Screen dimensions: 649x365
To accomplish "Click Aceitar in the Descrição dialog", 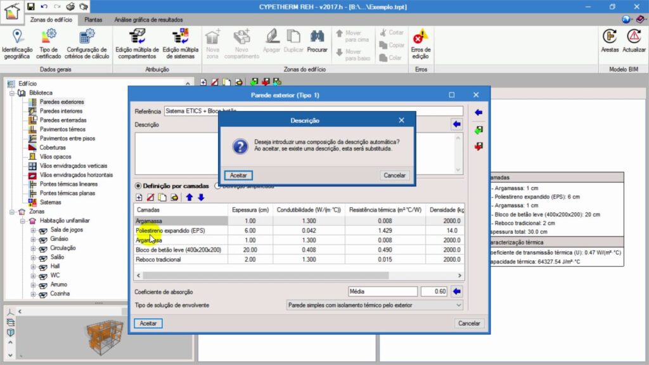I will [x=238, y=175].
